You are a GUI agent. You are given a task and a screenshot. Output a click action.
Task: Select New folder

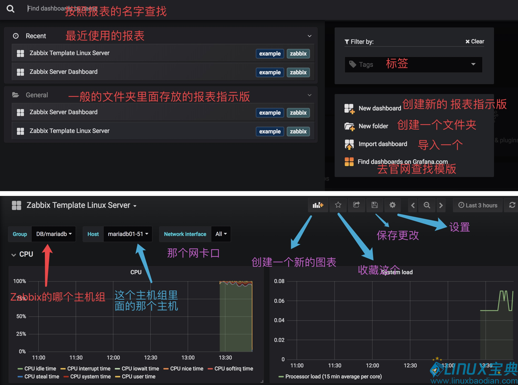[x=373, y=126]
